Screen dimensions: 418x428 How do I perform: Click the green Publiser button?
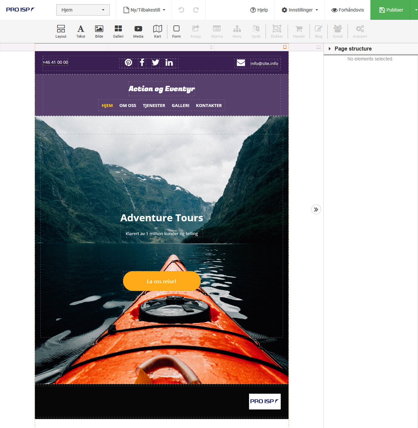pyautogui.click(x=391, y=10)
